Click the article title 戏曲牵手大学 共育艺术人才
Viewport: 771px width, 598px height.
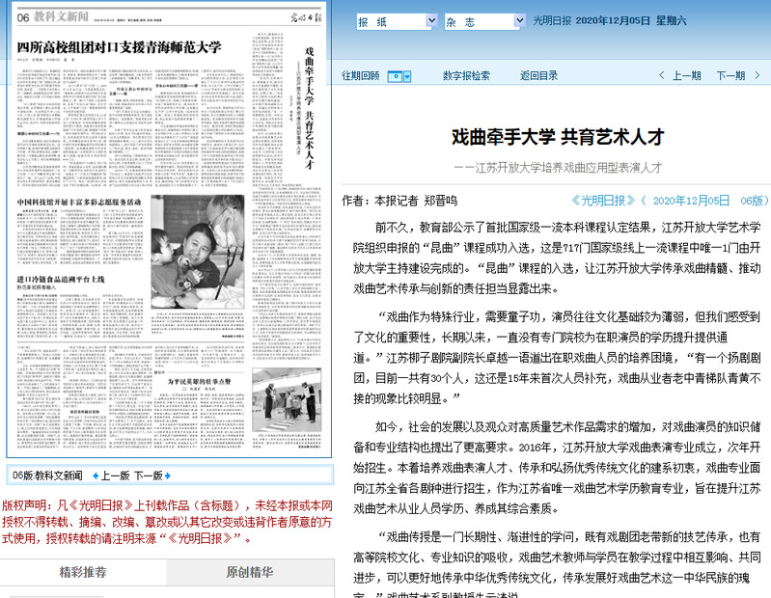pos(558,137)
